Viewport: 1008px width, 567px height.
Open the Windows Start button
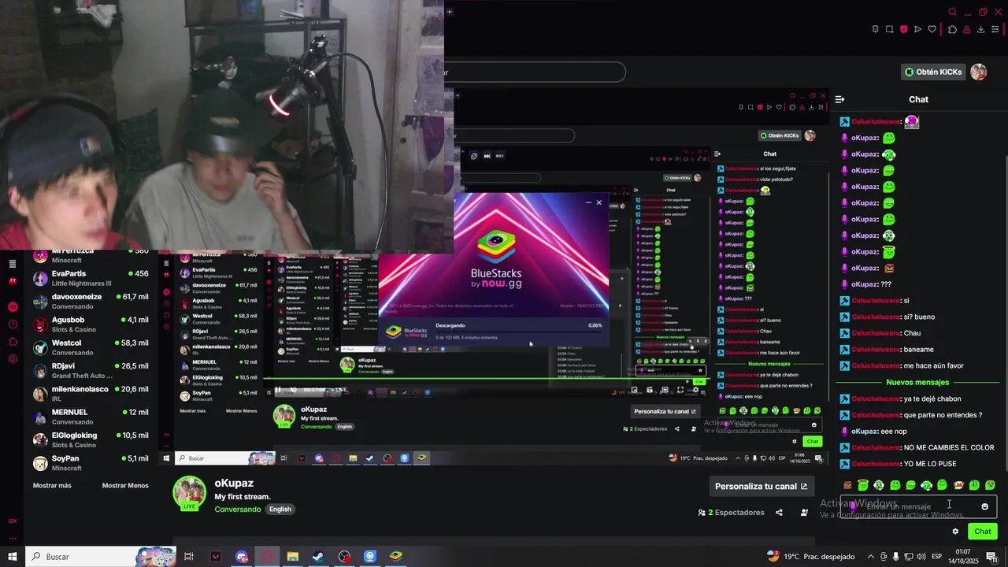(x=13, y=557)
